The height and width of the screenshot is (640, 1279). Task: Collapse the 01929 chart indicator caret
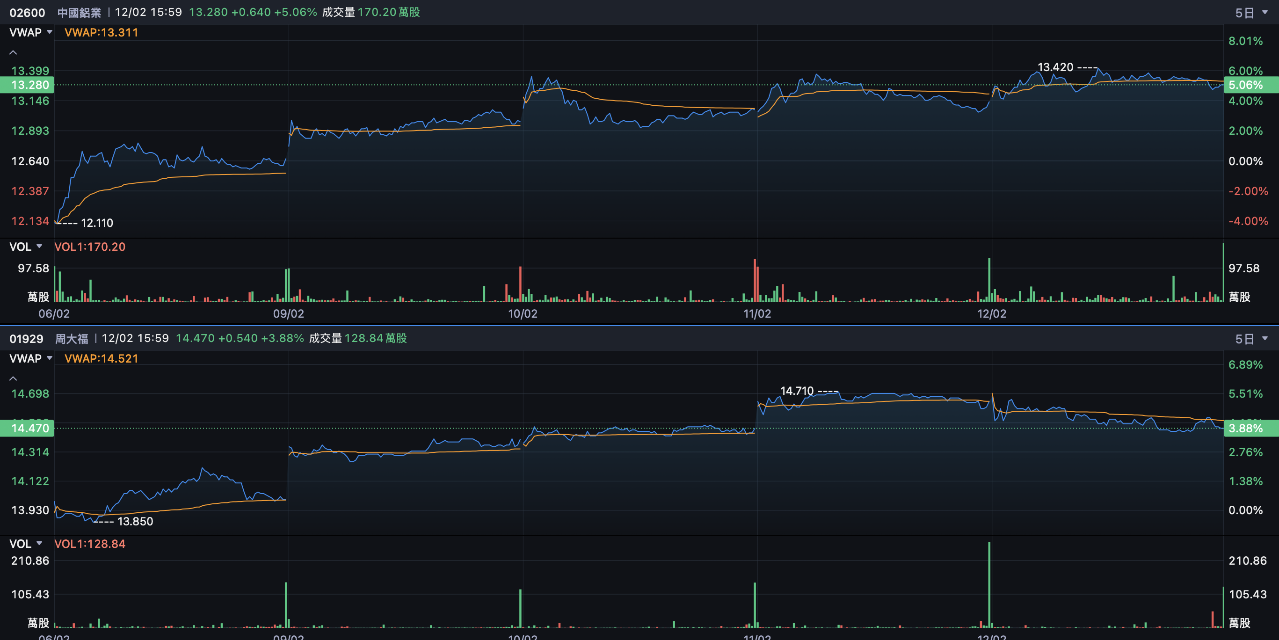tap(14, 379)
